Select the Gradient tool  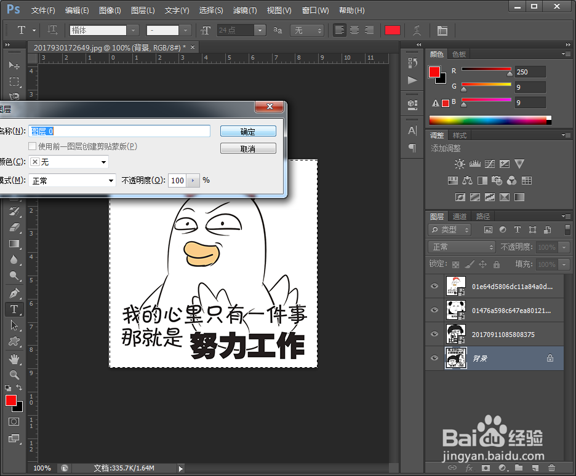click(x=14, y=244)
